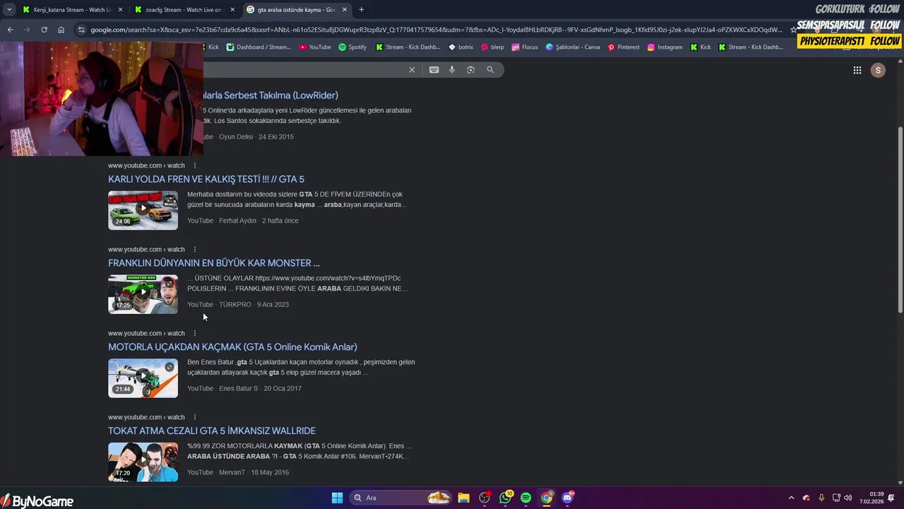Open Pinterest bookmark
This screenshot has height=509, width=904.
pyautogui.click(x=624, y=47)
